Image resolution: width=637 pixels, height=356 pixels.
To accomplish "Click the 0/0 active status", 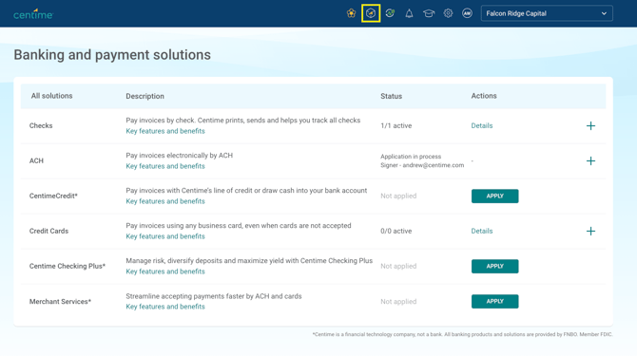I will point(396,231).
